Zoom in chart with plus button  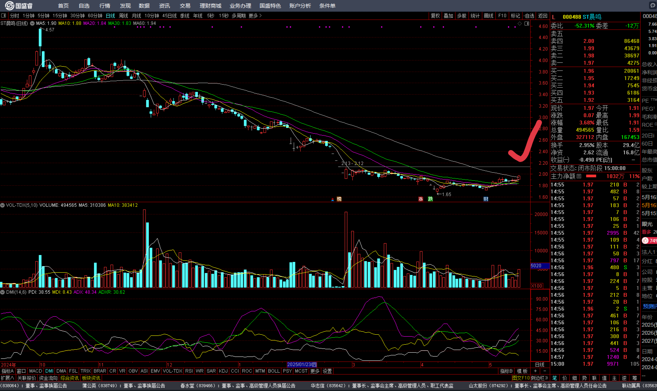point(535,371)
